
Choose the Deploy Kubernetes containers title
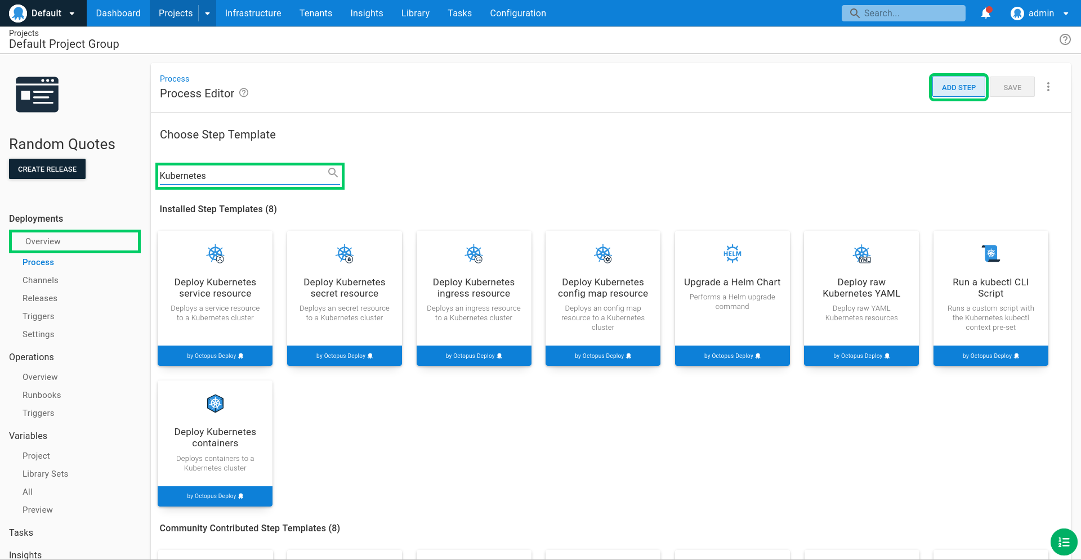[x=215, y=437]
